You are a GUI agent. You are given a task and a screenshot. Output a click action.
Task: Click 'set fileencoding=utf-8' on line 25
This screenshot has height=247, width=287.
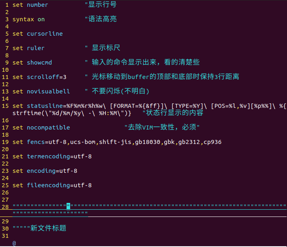pos(52,185)
